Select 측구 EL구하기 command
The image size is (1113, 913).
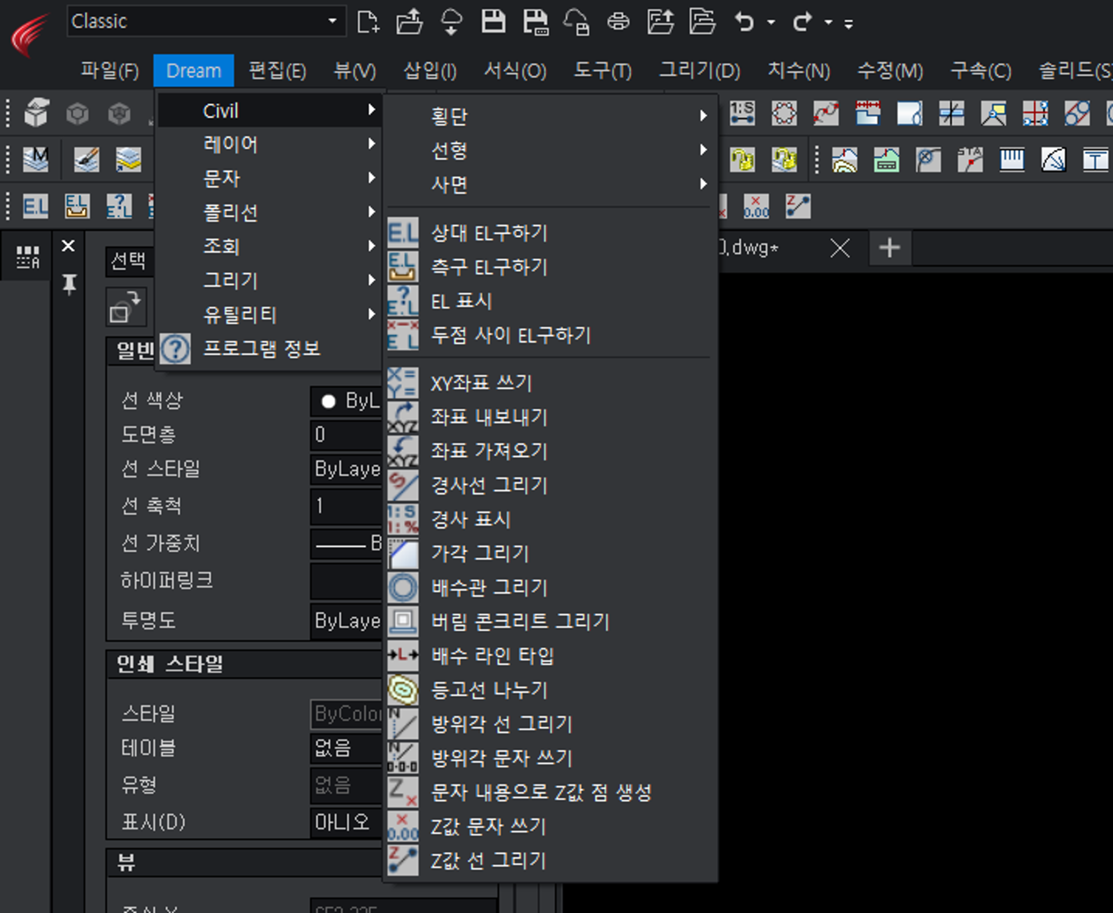550,267
